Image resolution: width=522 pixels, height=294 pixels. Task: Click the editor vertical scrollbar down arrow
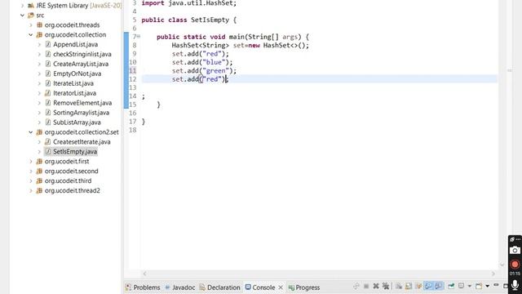(502, 265)
